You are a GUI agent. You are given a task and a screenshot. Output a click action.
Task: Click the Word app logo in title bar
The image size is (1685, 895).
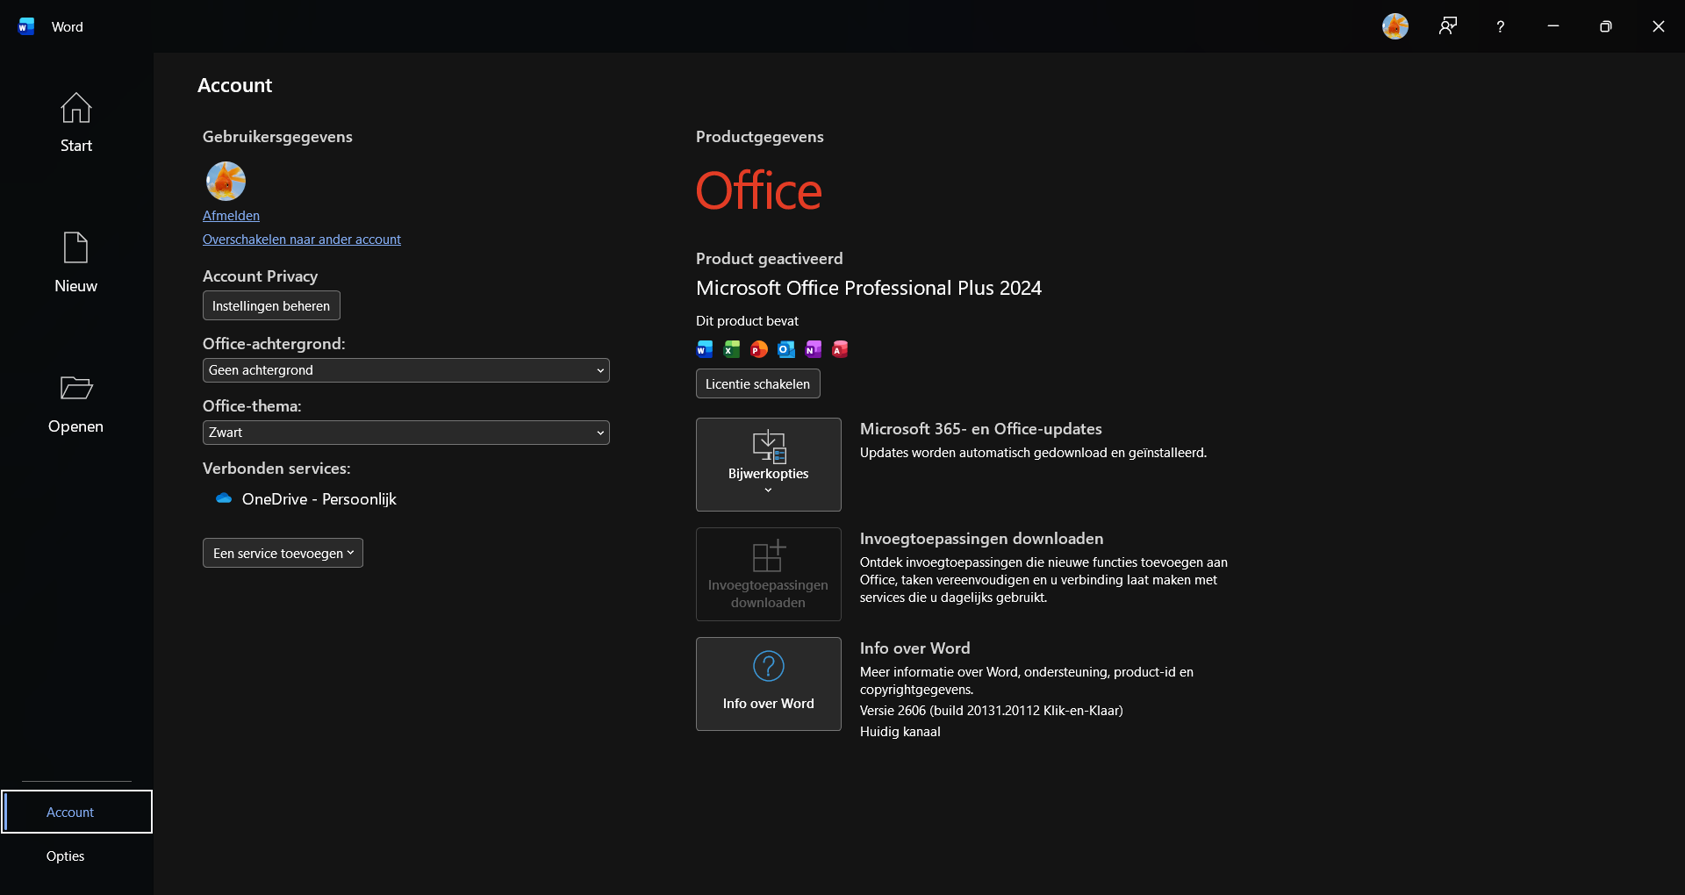(x=26, y=26)
